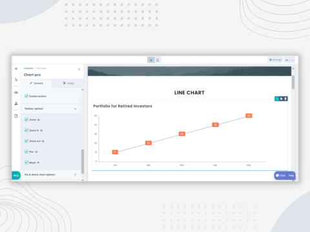The image size is (310, 232).
Task: Uncheck the Reset checkbox
Action: click(26, 162)
